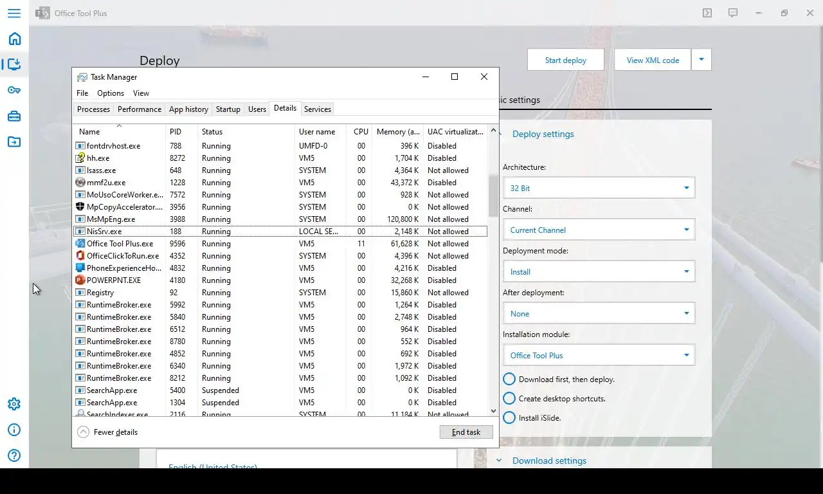This screenshot has height=494, width=823.
Task: Open the Documents folder sidebar icon
Action: [x=14, y=142]
